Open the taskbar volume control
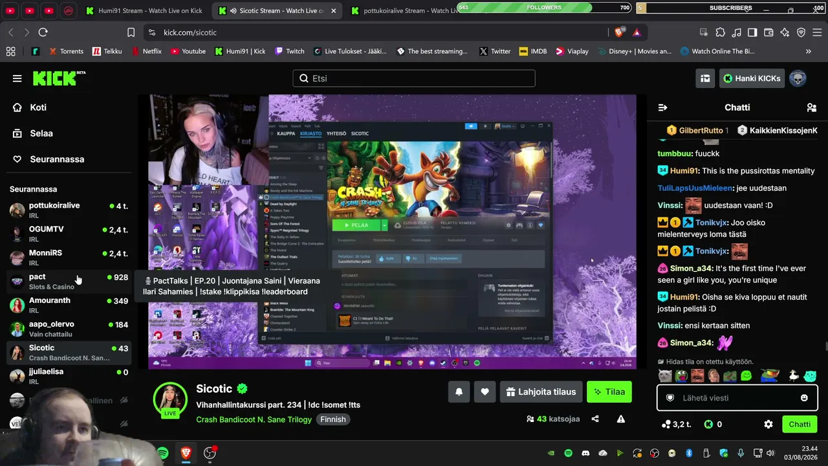 pyautogui.click(x=770, y=453)
